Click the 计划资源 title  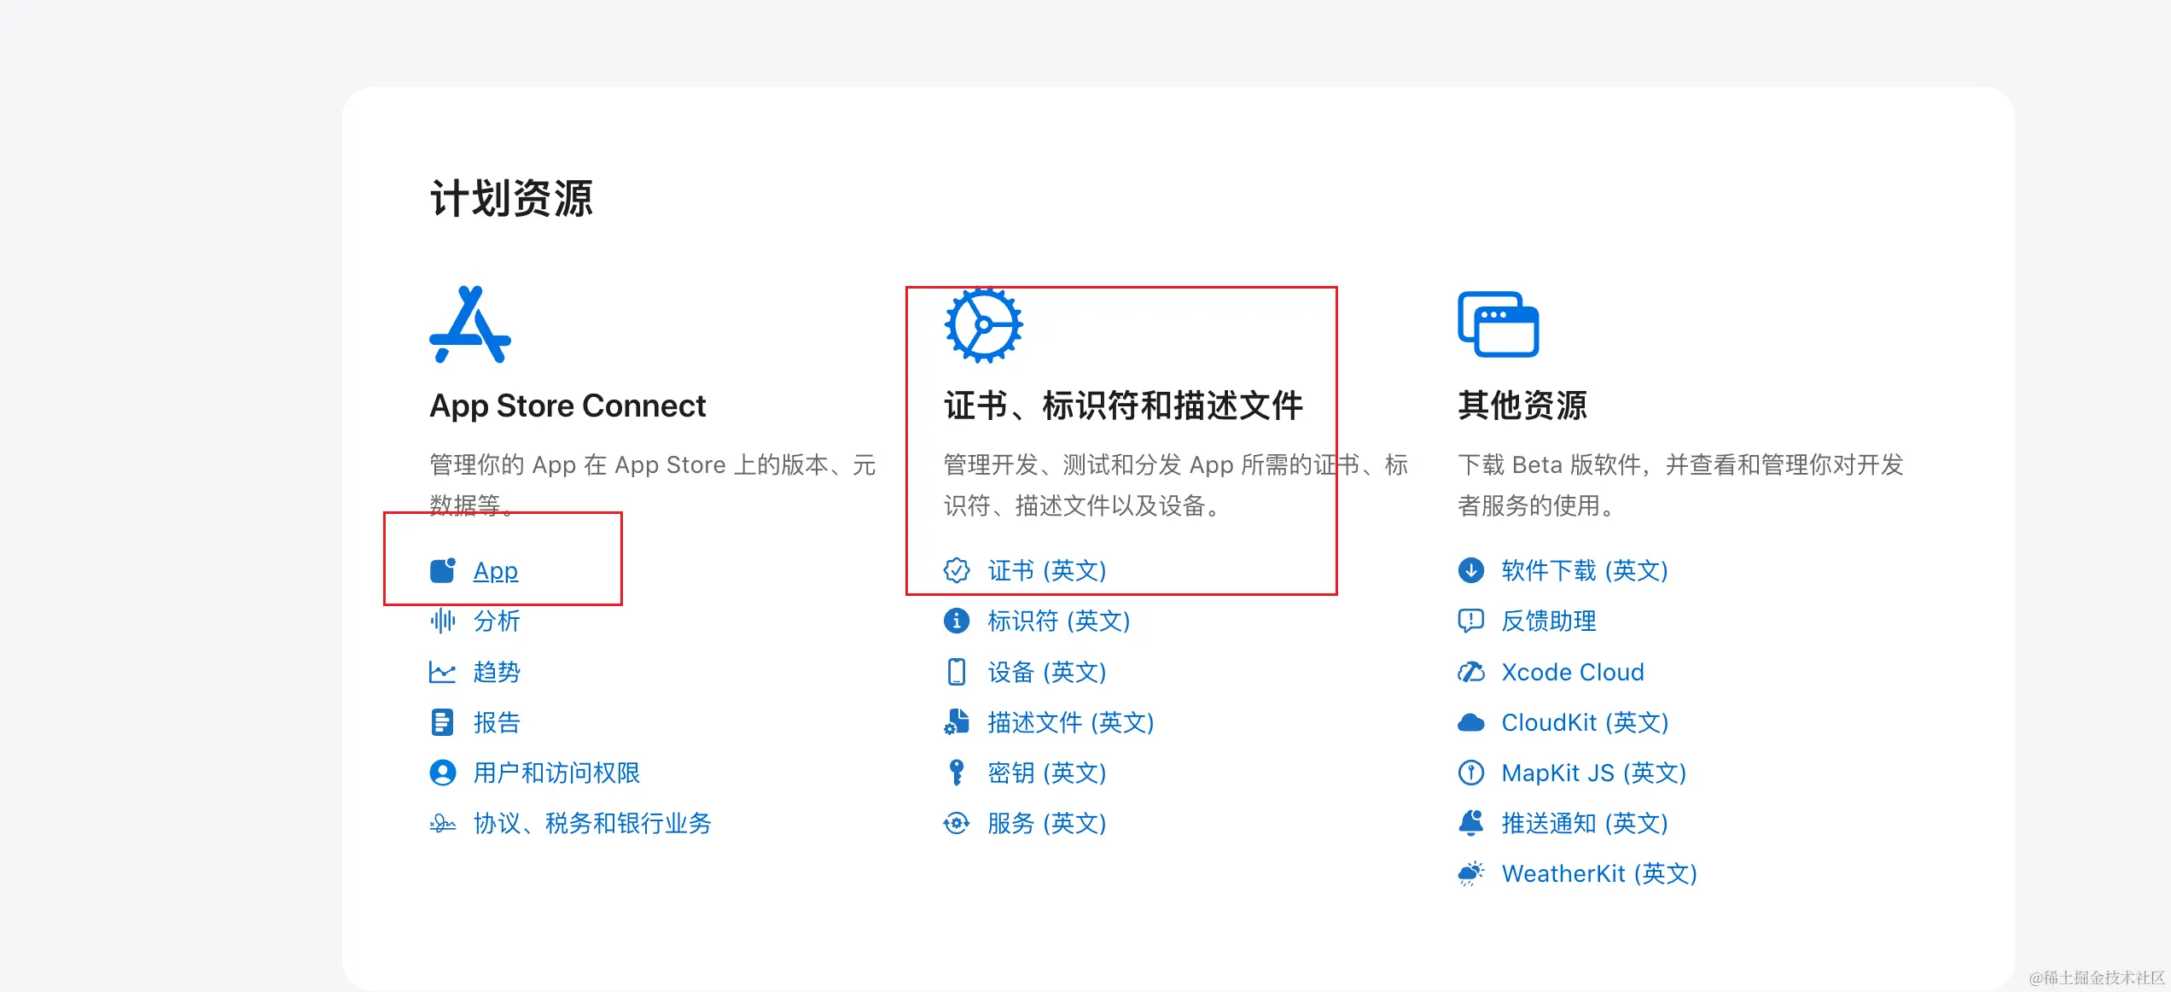click(x=511, y=199)
